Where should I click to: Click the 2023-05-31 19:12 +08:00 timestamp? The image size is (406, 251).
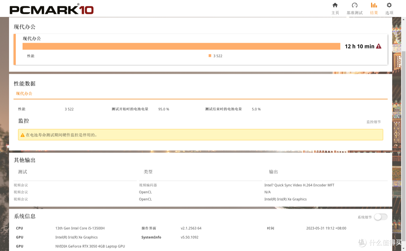click(326, 228)
